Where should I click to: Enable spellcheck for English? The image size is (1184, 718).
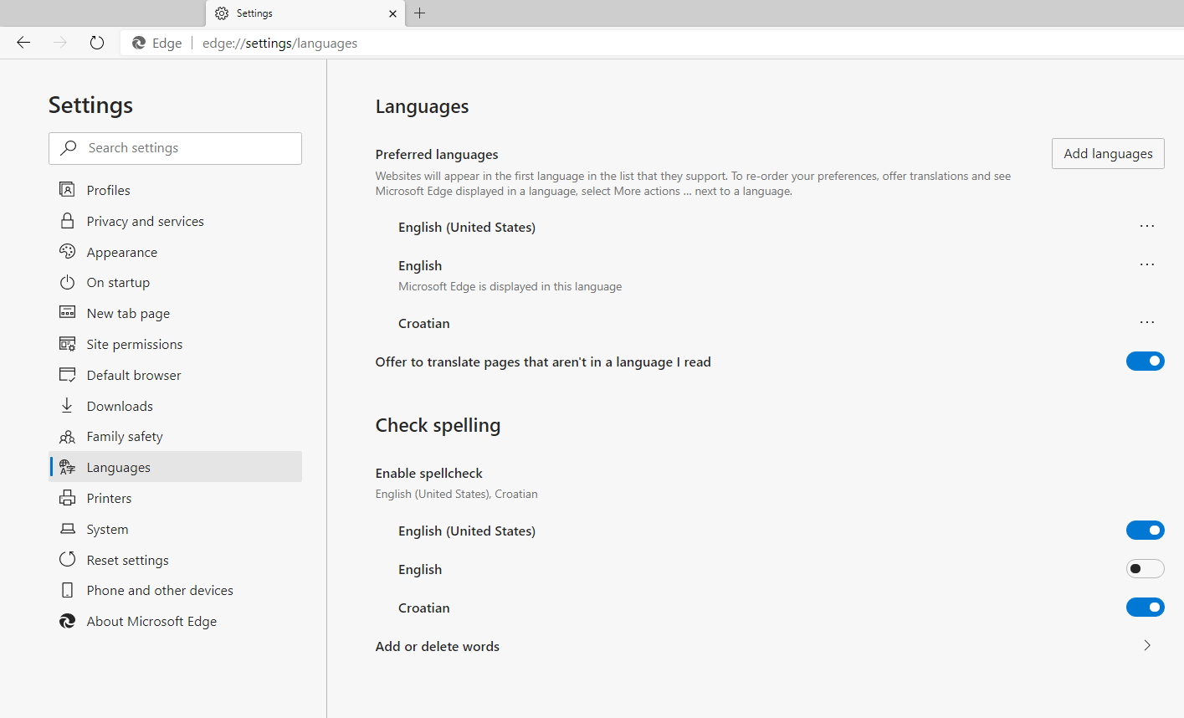pos(1145,568)
